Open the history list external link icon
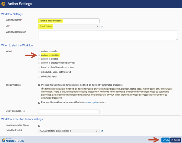The height and width of the screenshot is (143, 182). pyautogui.click(x=102, y=131)
